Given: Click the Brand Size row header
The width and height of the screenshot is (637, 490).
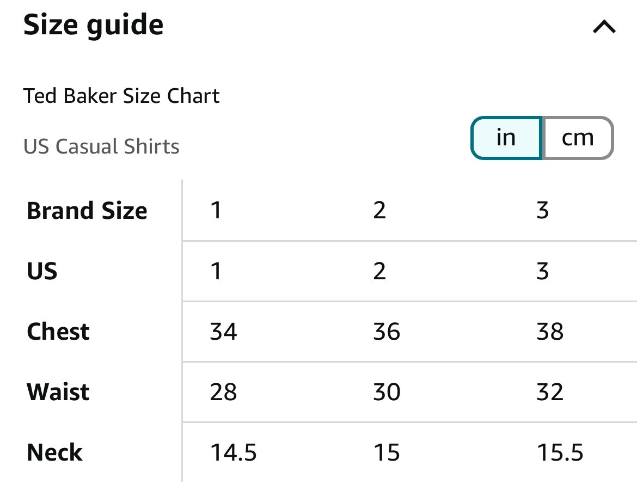Looking at the screenshot, I should [x=87, y=211].
